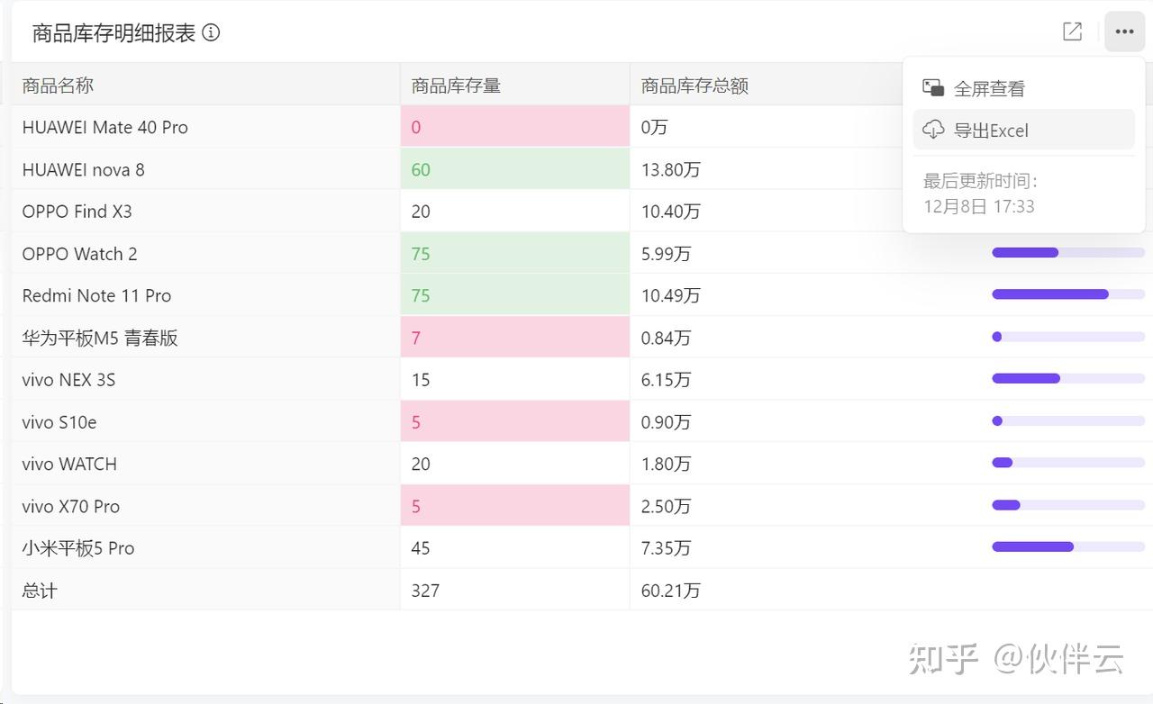Click the fullscreen view icon
Screen dimensions: 1153x704
(932, 87)
